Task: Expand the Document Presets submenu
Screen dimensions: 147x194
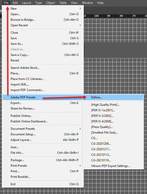Action: tap(80, 129)
